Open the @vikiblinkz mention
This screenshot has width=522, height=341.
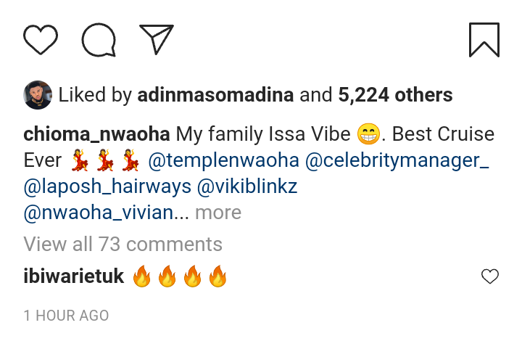(247, 186)
